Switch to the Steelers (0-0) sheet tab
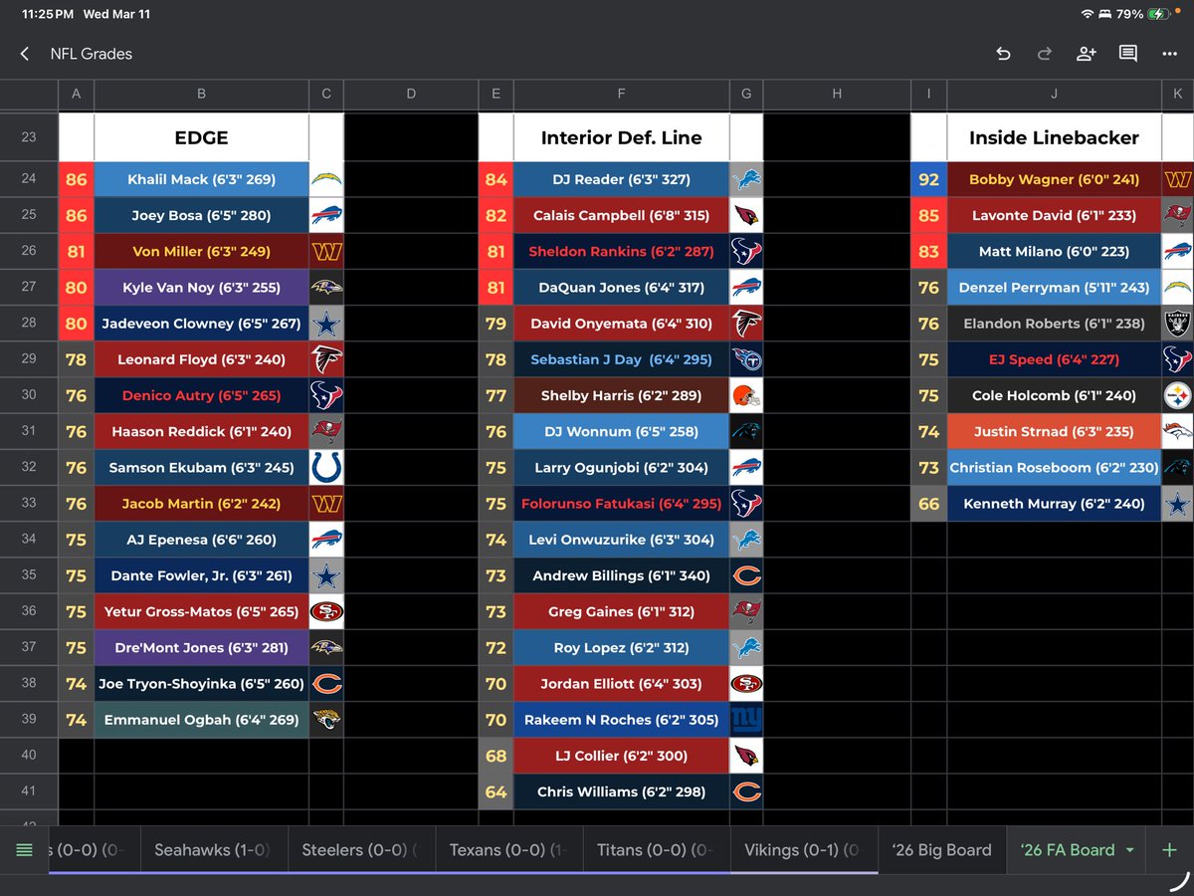This screenshot has width=1194, height=896. click(360, 849)
